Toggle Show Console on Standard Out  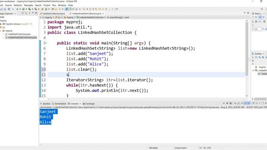(245, 103)
